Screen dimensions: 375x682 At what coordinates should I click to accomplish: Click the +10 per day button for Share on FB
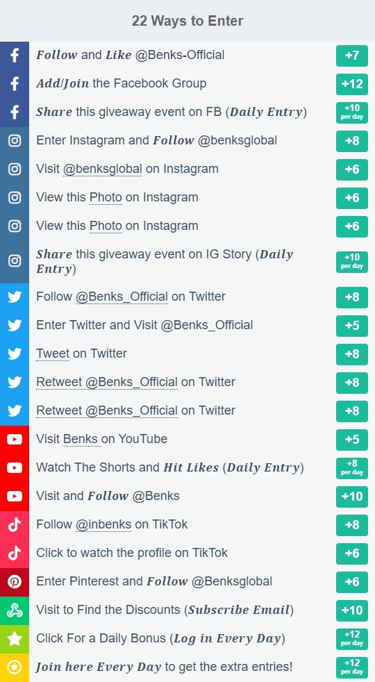click(x=352, y=113)
